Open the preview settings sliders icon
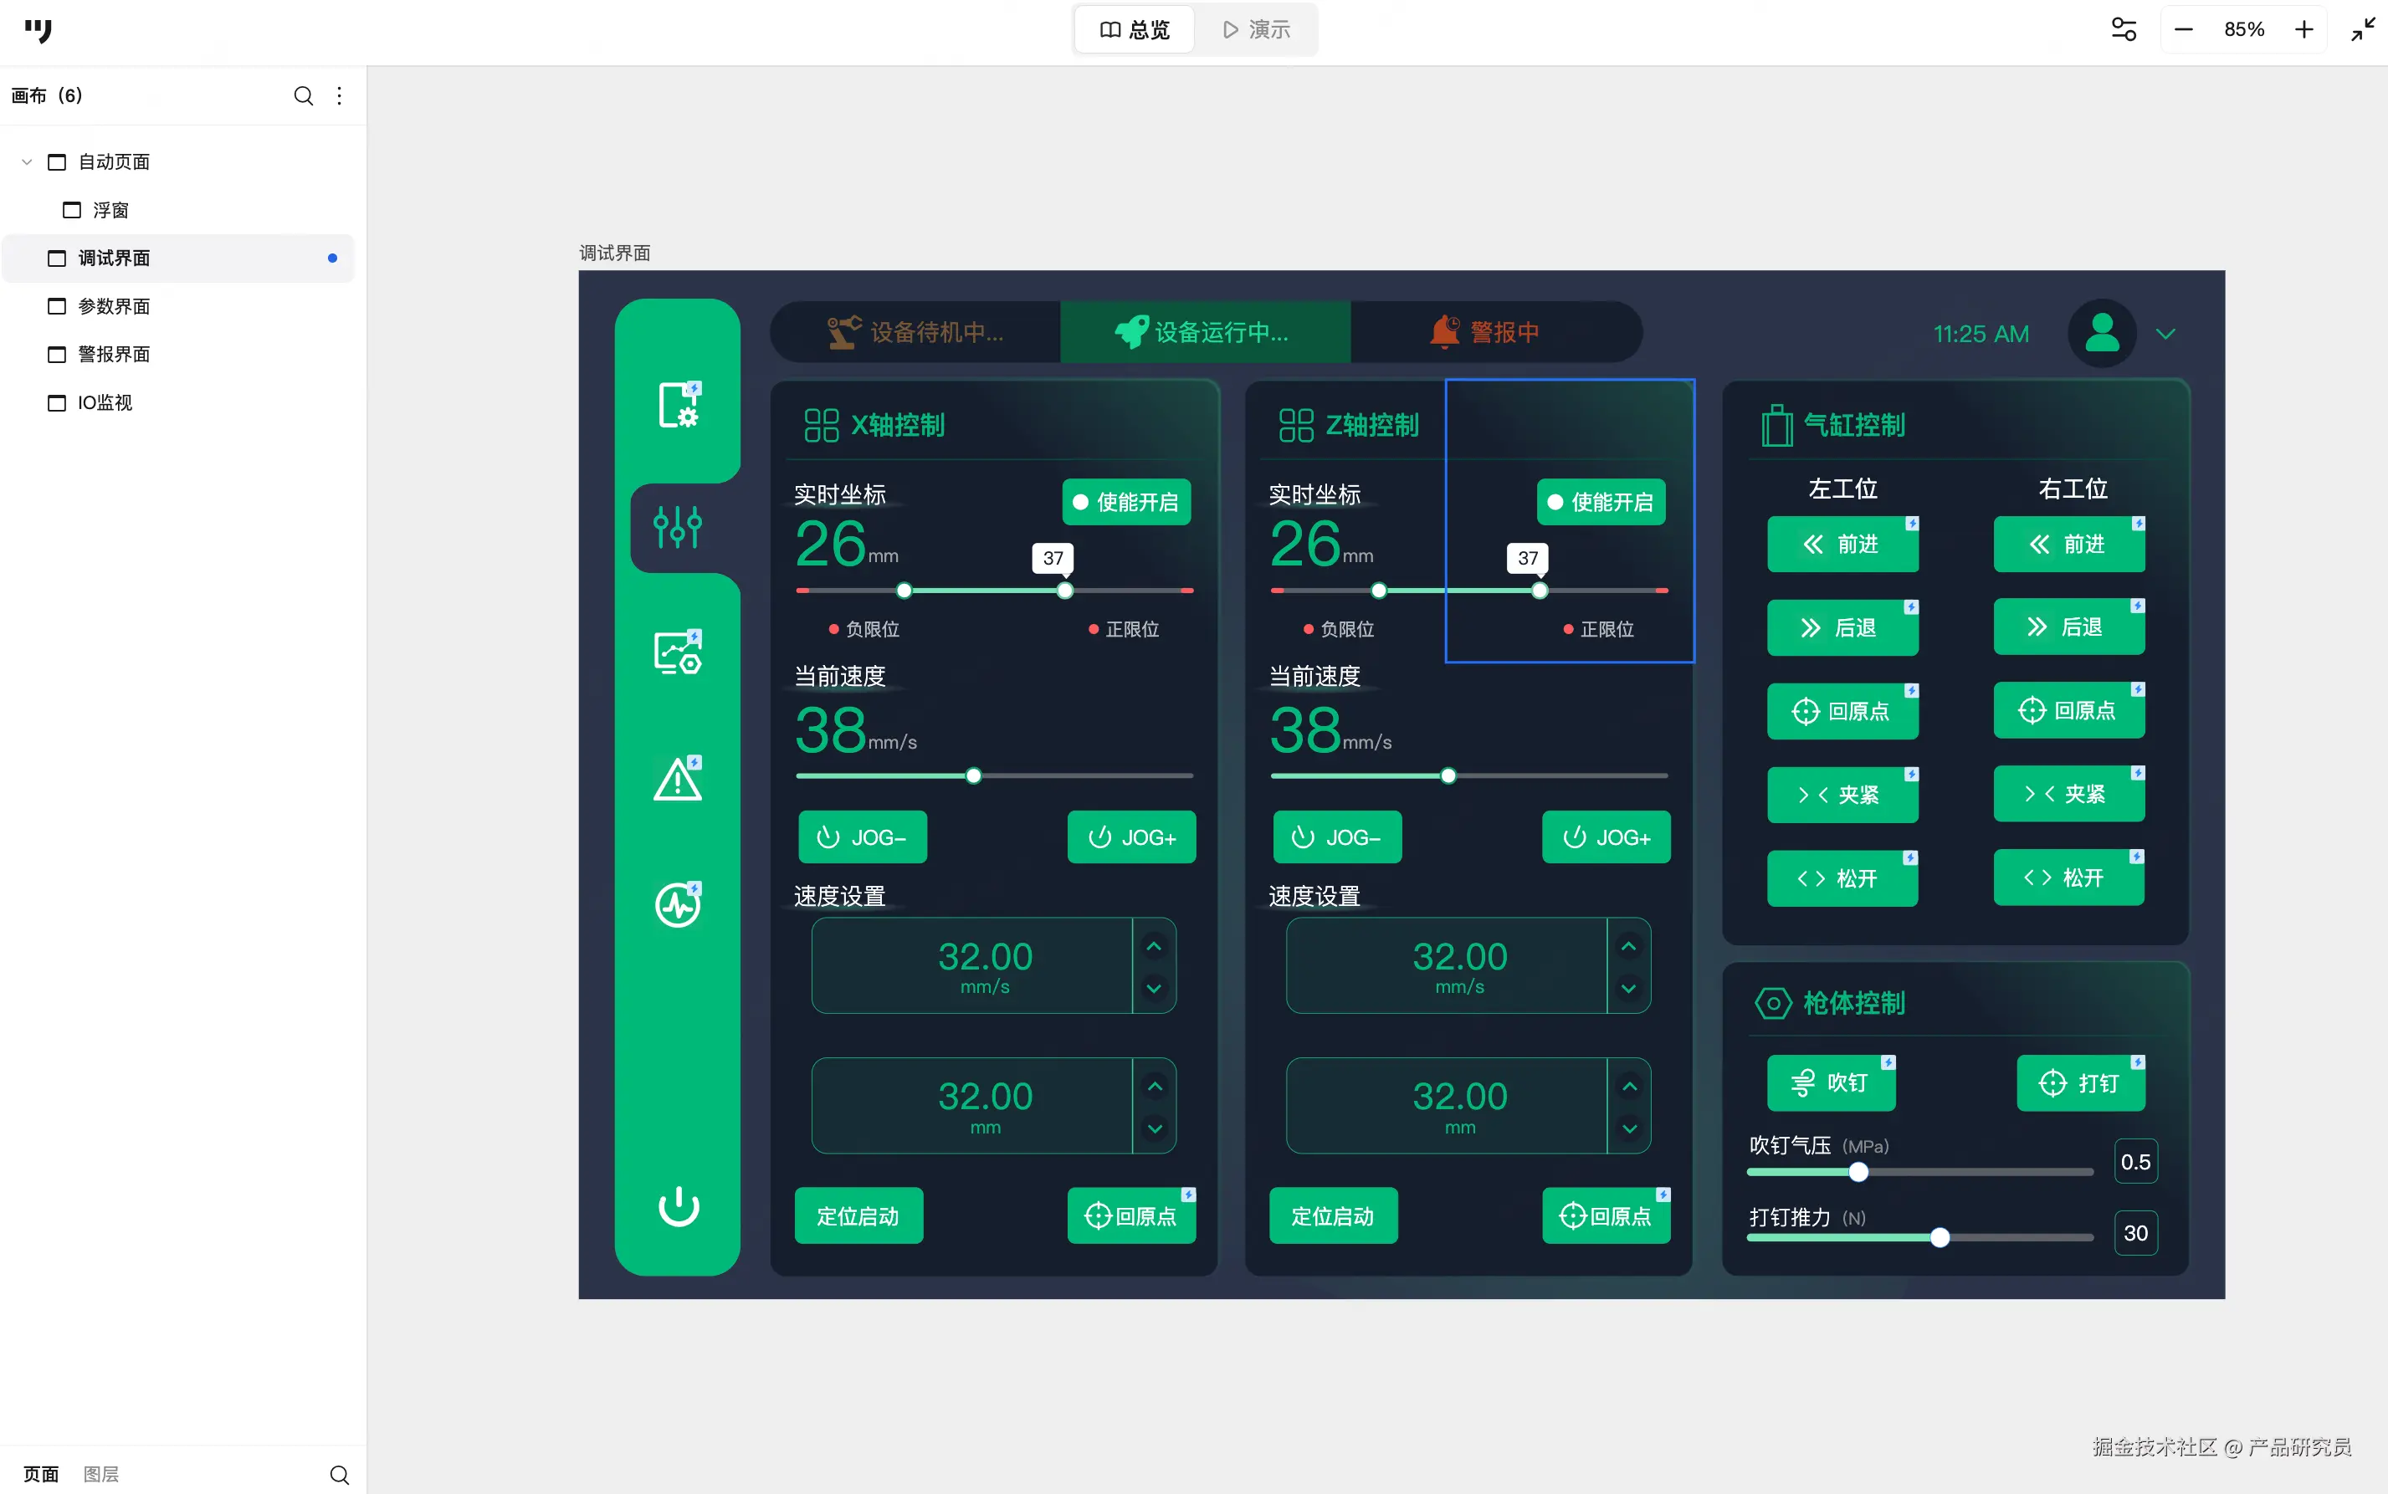 point(2123,29)
